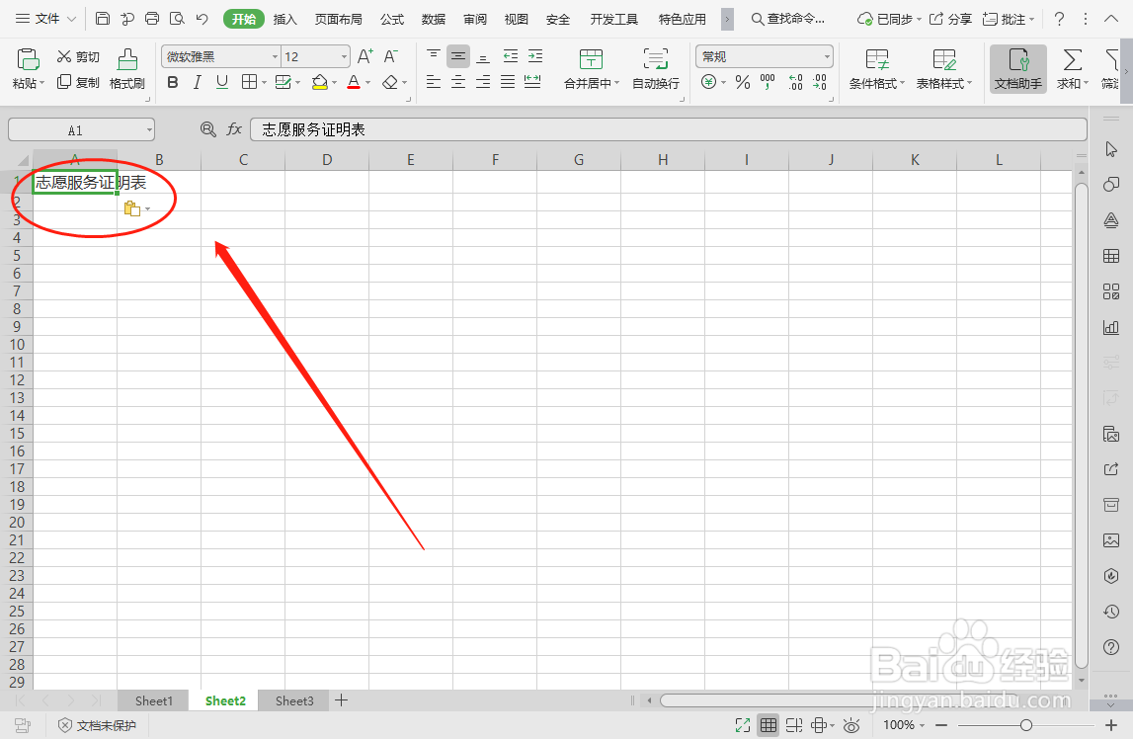Select the Sheet3 worksheet tab
Viewport: 1133px width, 739px height.
[x=293, y=700]
